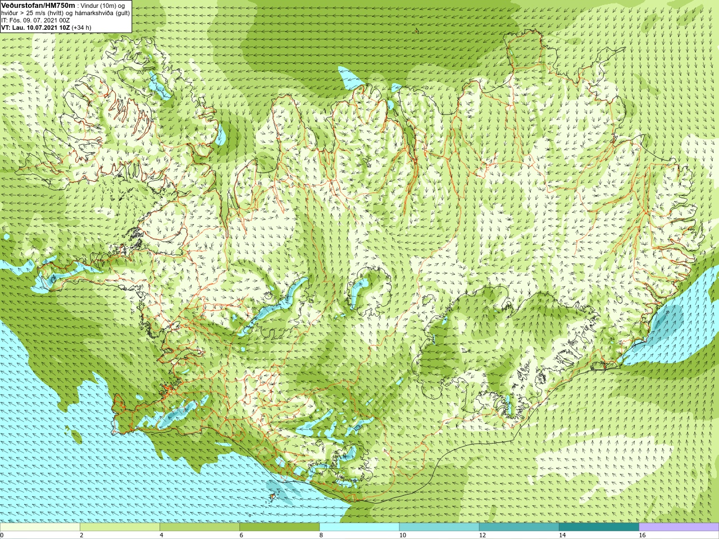Click the '16' tick label on the scale
Viewport: 719px width, 539px height.
pos(642,535)
